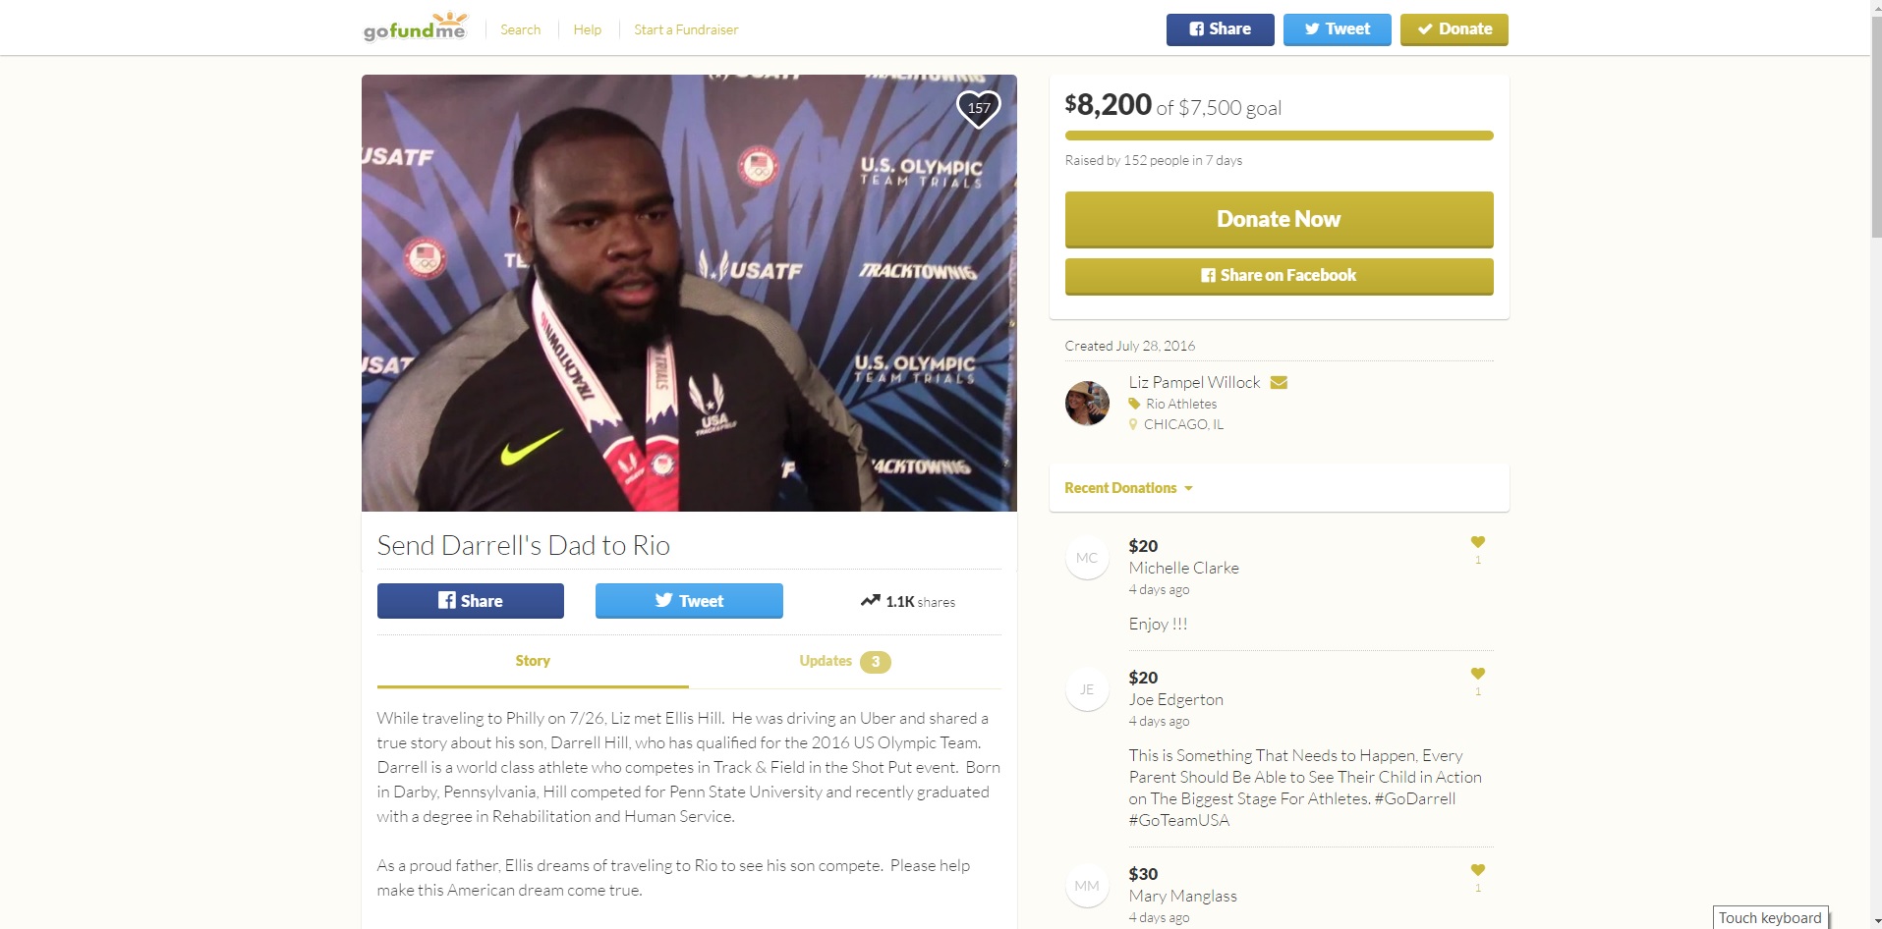Like Joe Edgerton's donation with heart
The image size is (1882, 929).
point(1477,674)
